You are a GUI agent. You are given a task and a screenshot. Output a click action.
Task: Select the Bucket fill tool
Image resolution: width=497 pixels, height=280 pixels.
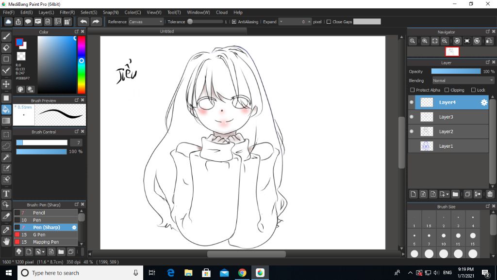[6, 109]
